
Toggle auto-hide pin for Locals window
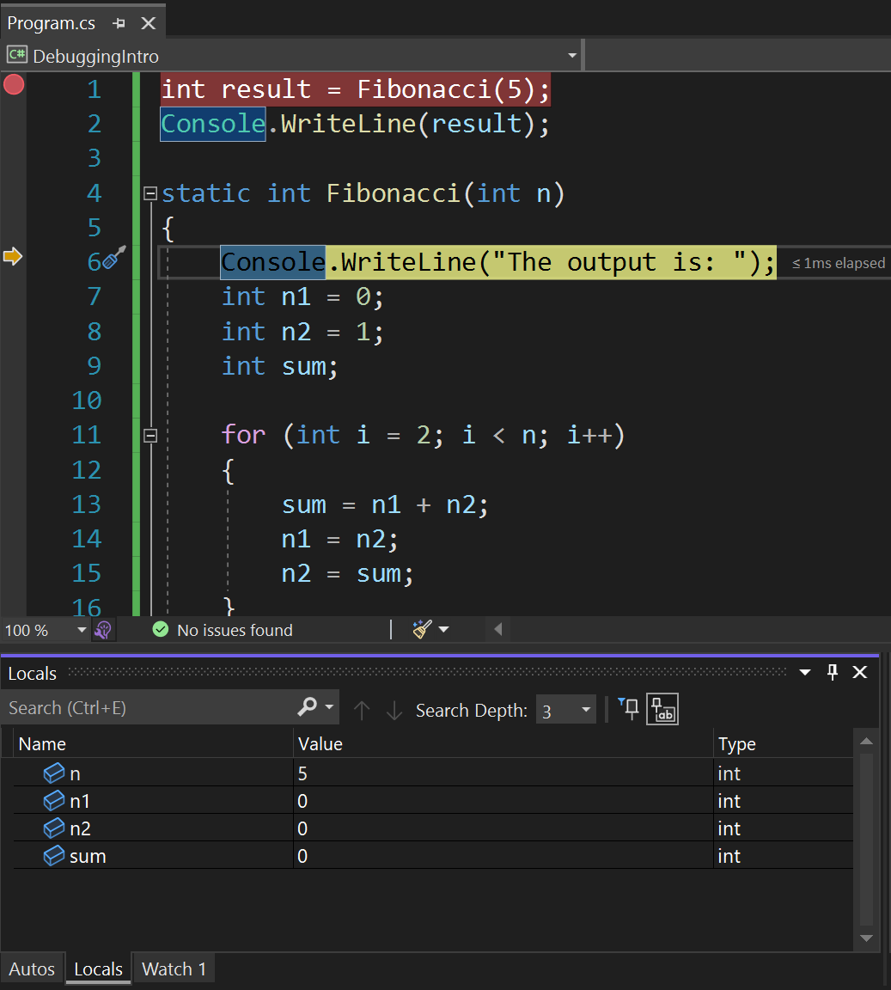click(833, 672)
